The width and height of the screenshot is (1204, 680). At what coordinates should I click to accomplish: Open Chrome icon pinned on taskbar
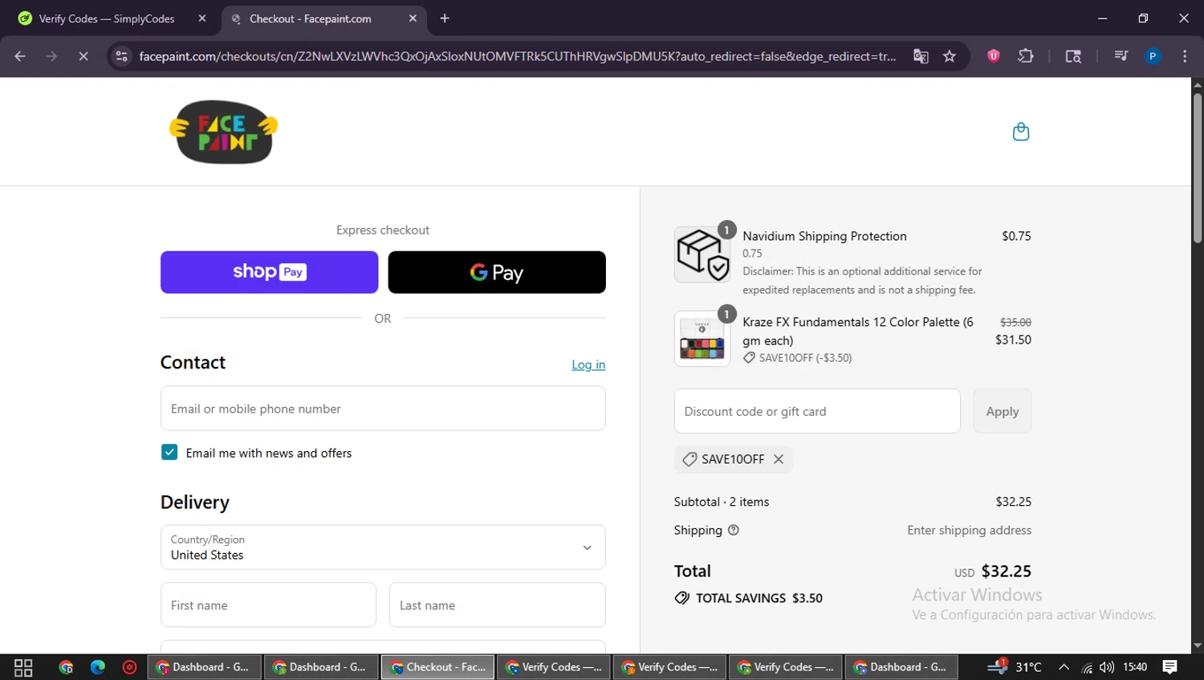[x=66, y=667]
